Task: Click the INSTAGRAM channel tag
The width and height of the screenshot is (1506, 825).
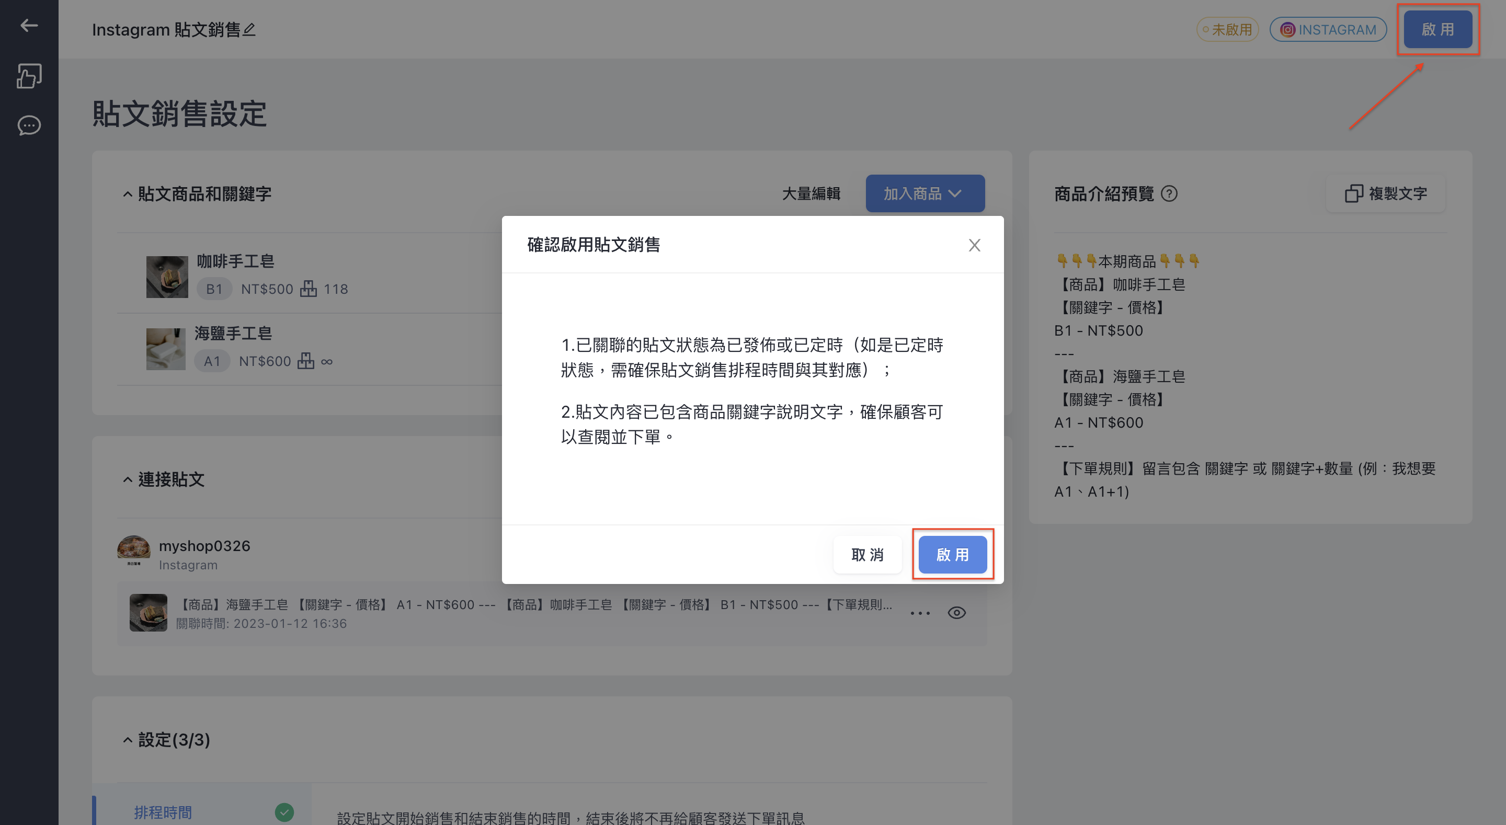Action: (1328, 29)
